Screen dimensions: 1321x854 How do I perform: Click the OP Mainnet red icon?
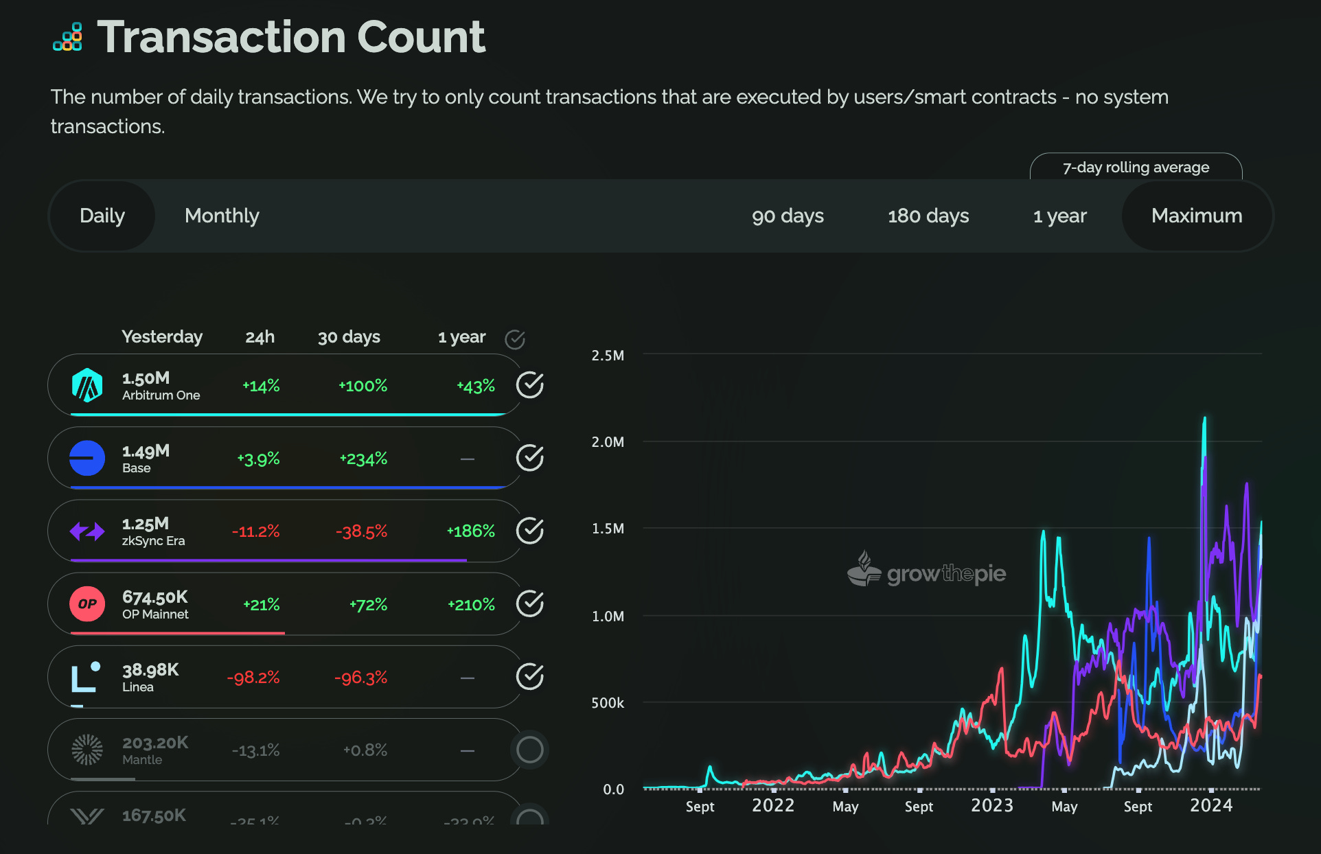(87, 604)
